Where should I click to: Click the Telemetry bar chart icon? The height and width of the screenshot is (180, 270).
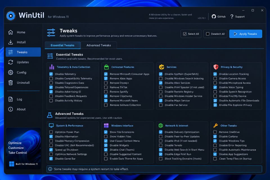[52, 67]
